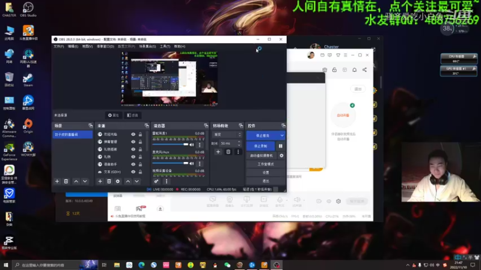Screen dimensions: 481x270
Task: Click the 设置 settings button in Controls
Action: (x=266, y=173)
